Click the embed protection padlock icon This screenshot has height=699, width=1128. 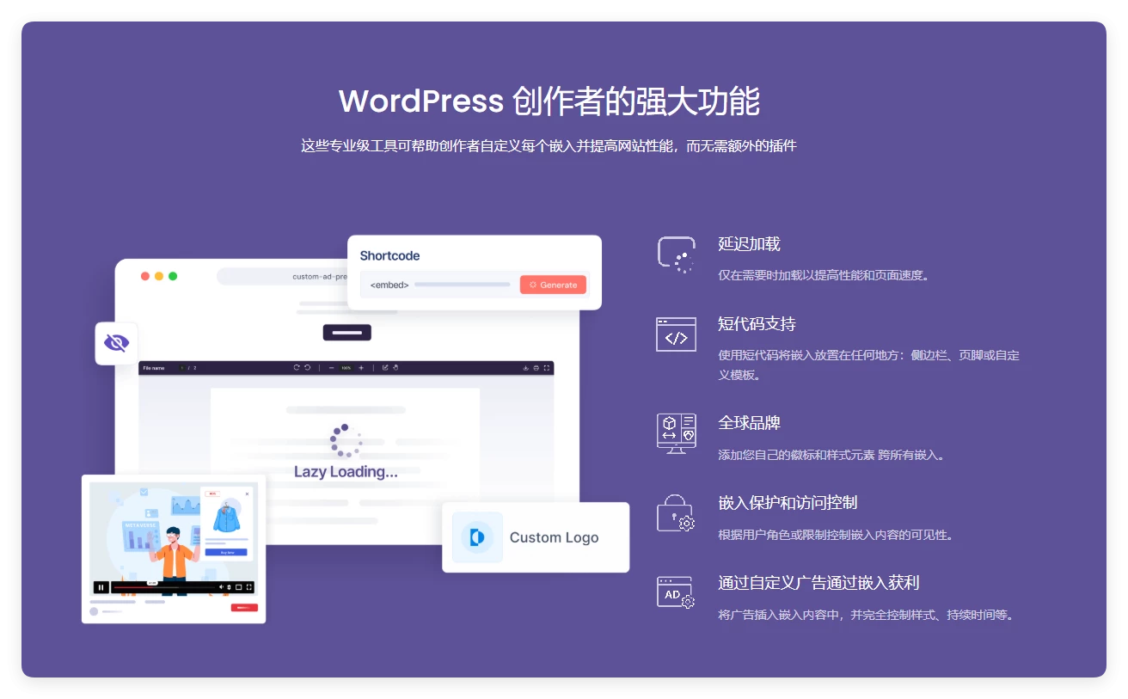[x=676, y=513]
